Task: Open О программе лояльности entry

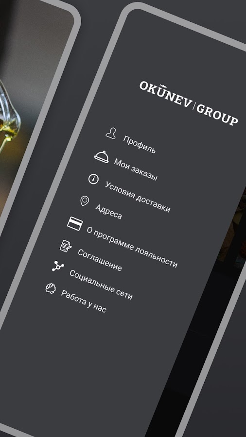Action: [x=132, y=247]
